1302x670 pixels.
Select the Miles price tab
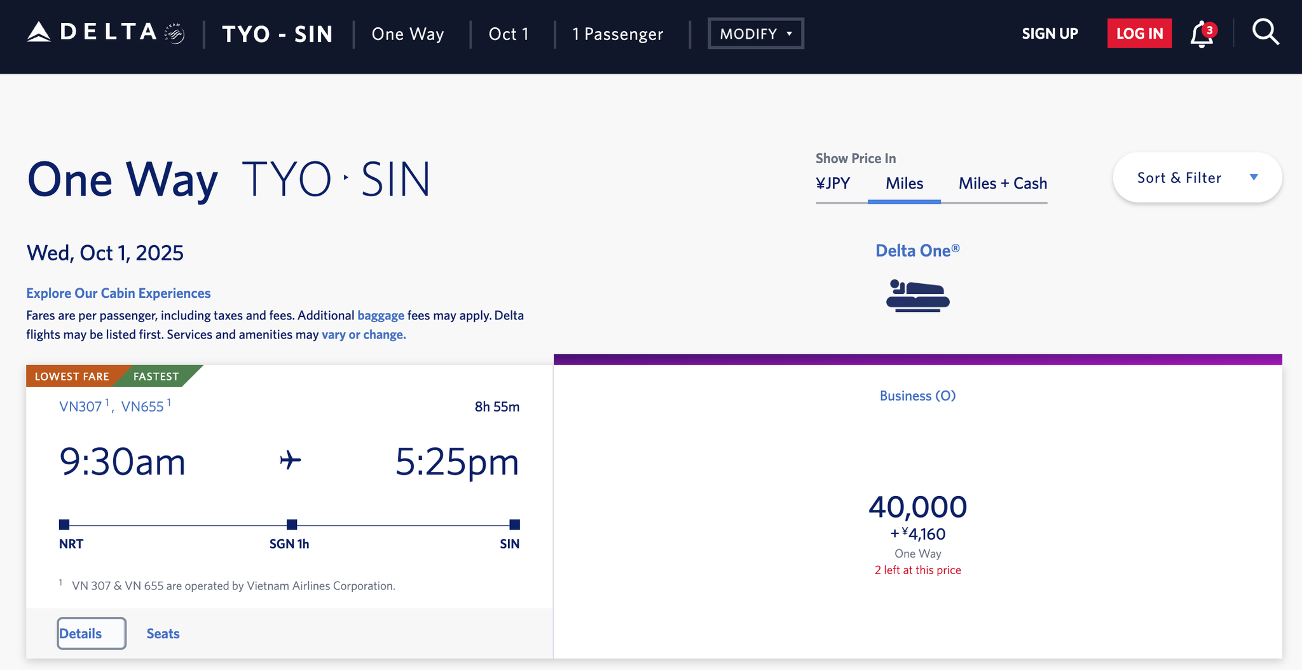point(904,184)
